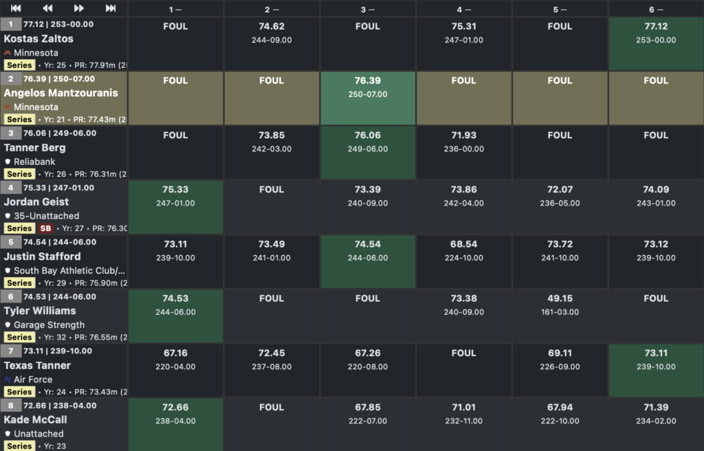The width and height of the screenshot is (704, 451).
Task: Advance with the fast-forward arrows
Action: (x=79, y=8)
